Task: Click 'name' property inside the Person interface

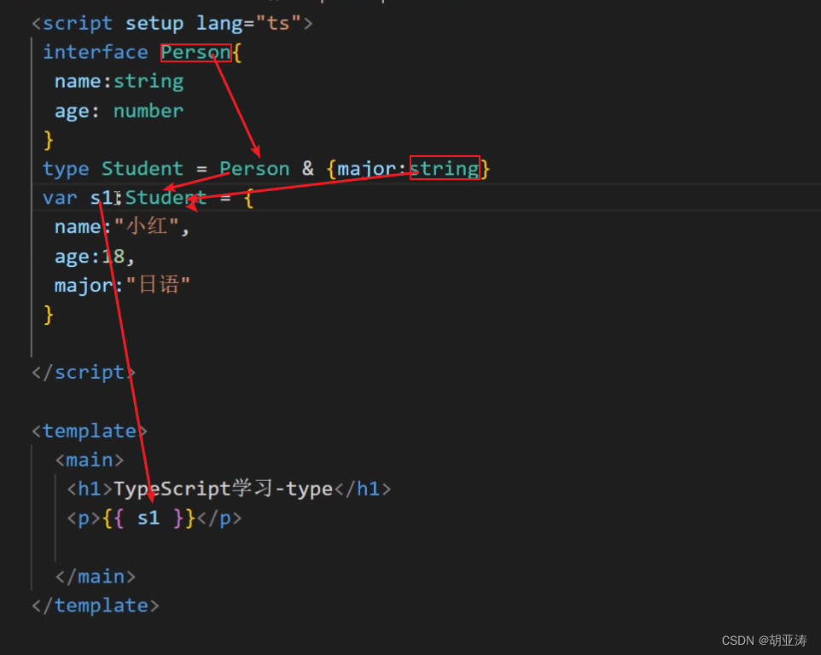Action: [x=78, y=82]
